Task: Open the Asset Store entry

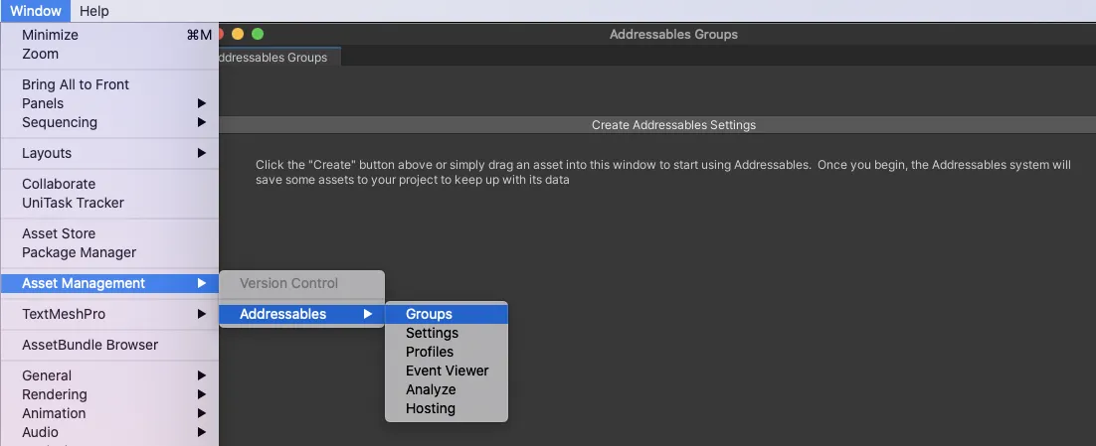Action: point(109,233)
